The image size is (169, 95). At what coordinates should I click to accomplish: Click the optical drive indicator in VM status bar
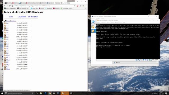pos(138,60)
